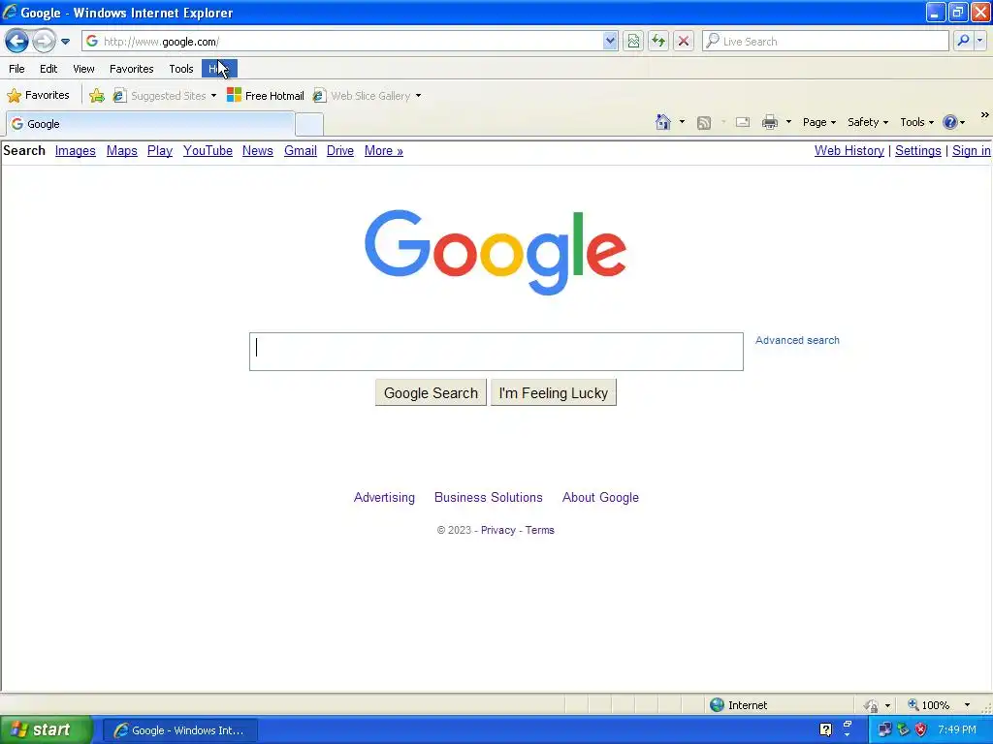Go back with the Back arrow button
Screen dimensions: 993x744
point(17,41)
